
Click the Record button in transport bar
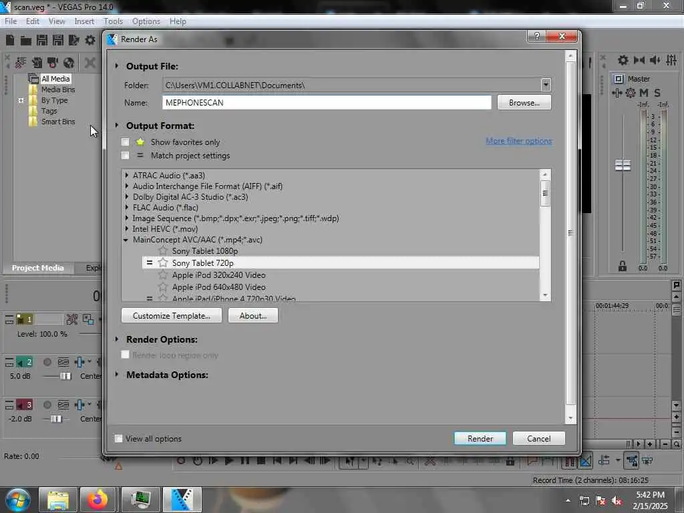point(181,461)
